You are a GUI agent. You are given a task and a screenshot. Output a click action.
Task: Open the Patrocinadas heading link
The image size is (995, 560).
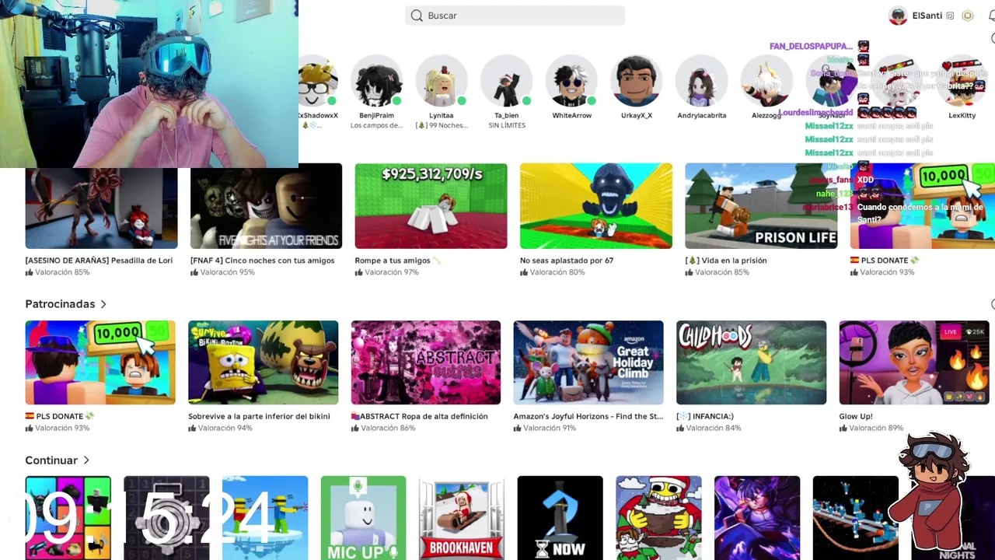(60, 304)
